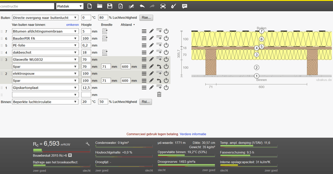Click BauderPIR FA height field 100
The image size is (333, 174).
[86, 38]
